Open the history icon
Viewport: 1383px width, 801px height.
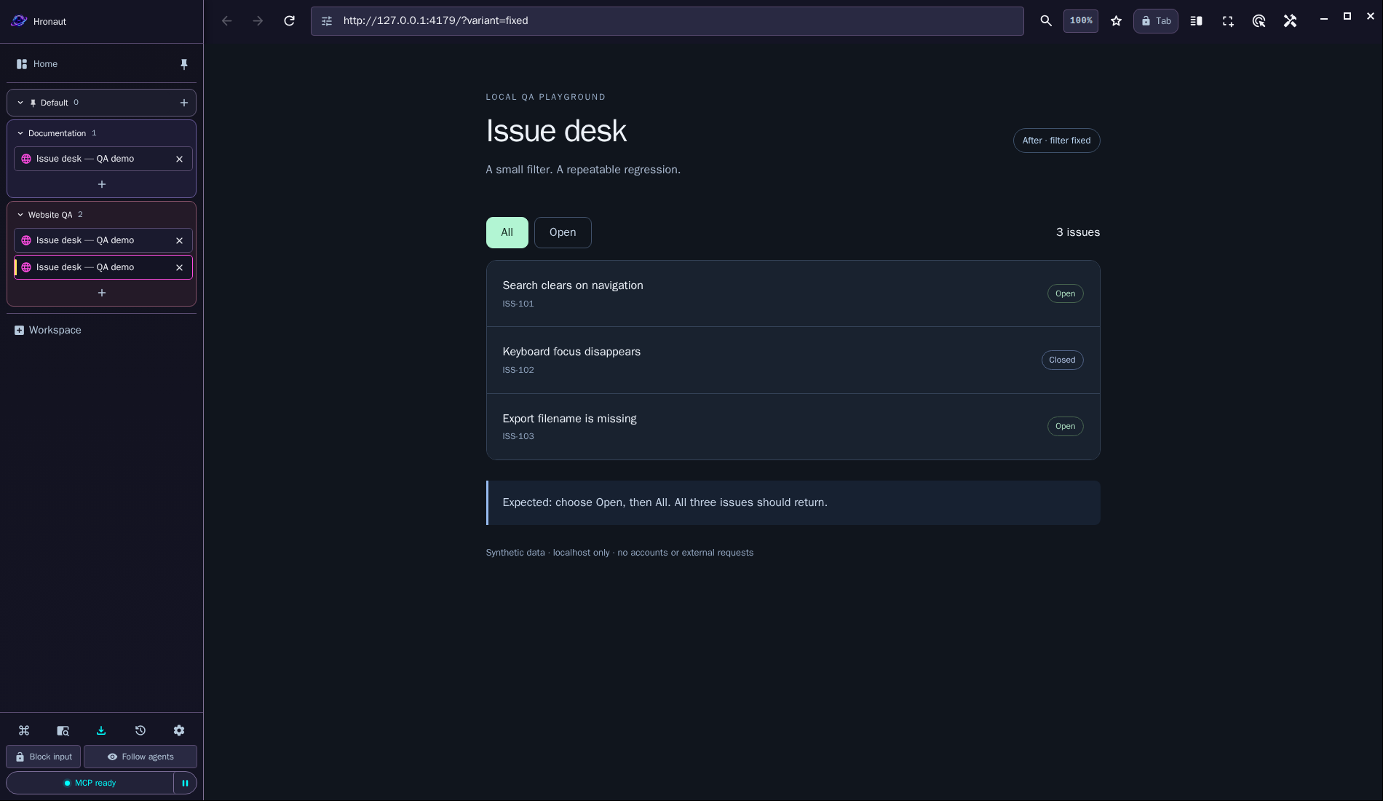(140, 730)
